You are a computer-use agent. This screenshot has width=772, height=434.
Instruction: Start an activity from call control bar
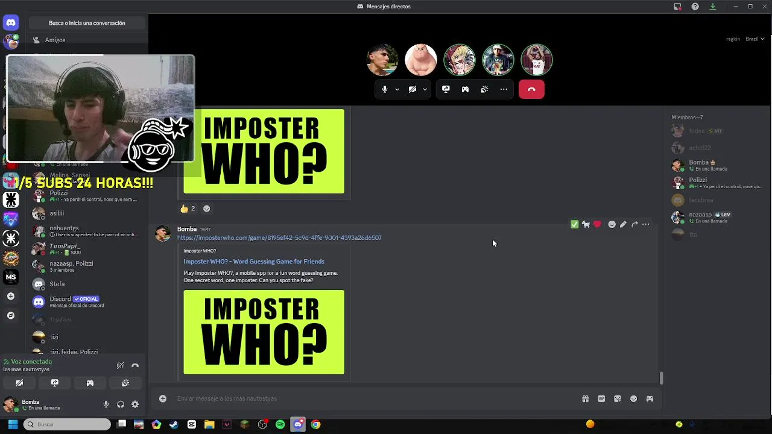[465, 89]
